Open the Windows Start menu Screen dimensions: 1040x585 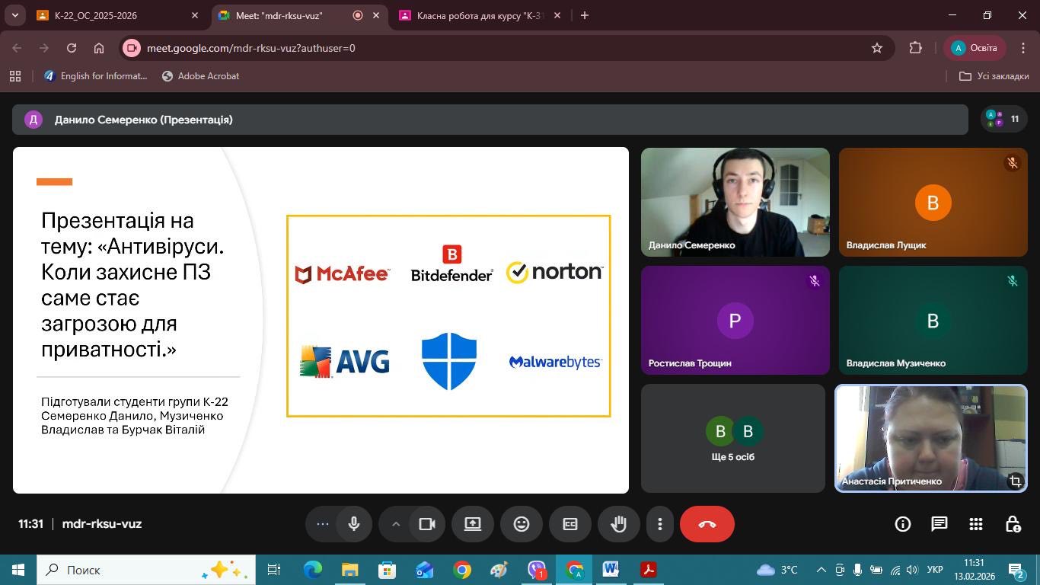pyautogui.click(x=18, y=570)
